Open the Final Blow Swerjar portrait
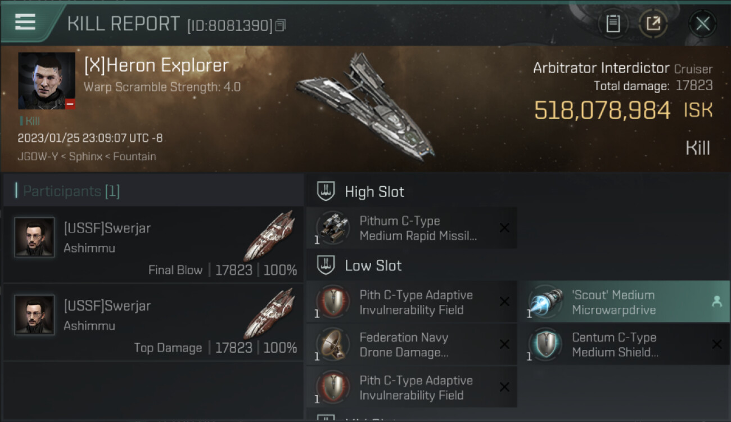This screenshot has width=731, height=422. [34, 237]
